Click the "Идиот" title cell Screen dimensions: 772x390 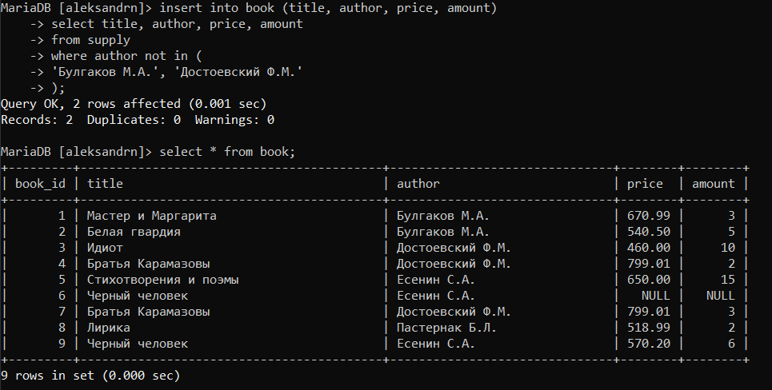tap(105, 248)
